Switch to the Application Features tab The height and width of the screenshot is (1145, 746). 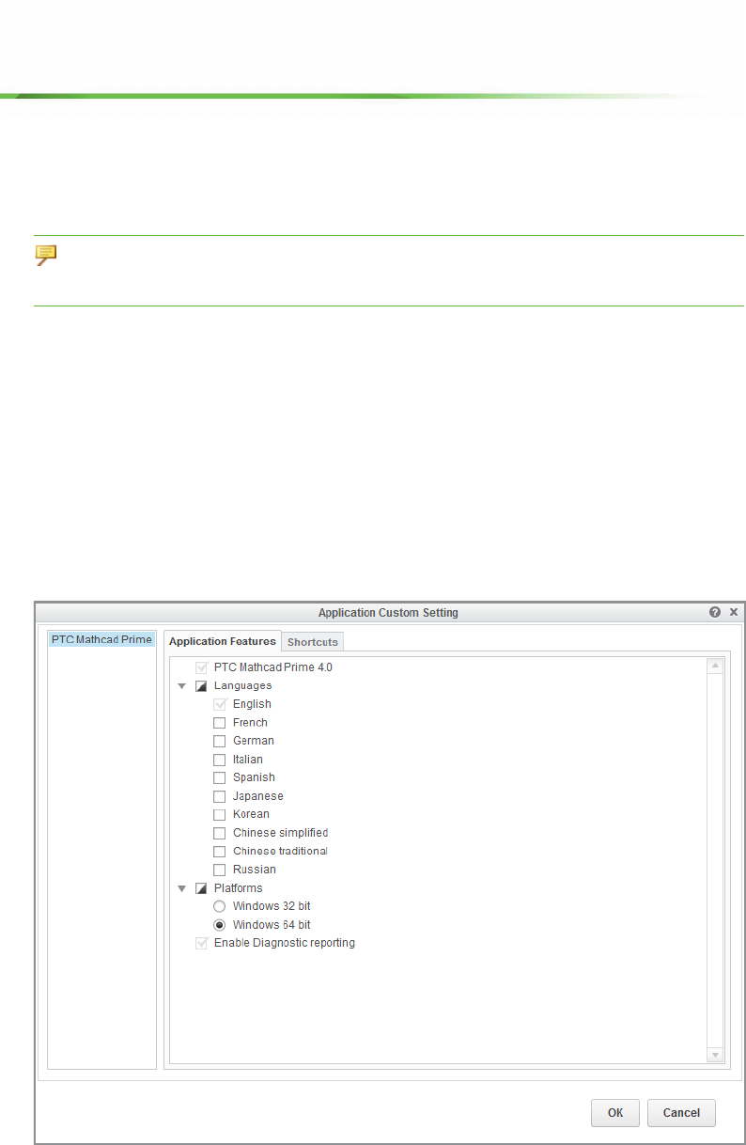pyautogui.click(x=223, y=641)
